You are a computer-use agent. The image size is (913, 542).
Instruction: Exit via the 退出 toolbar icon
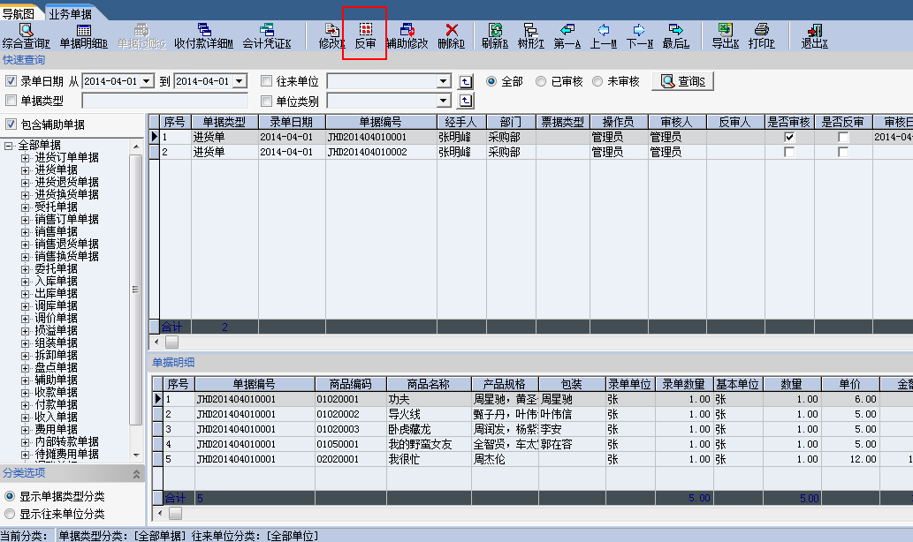pos(814,36)
